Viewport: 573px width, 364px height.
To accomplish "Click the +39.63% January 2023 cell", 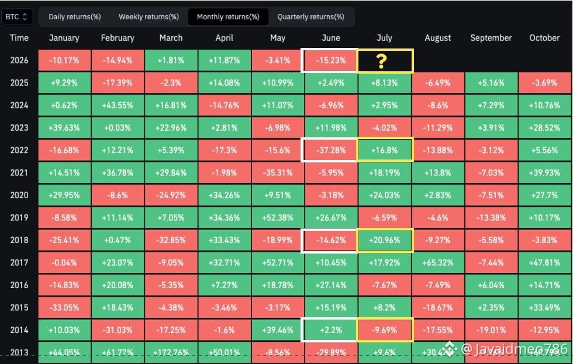I will (64, 128).
